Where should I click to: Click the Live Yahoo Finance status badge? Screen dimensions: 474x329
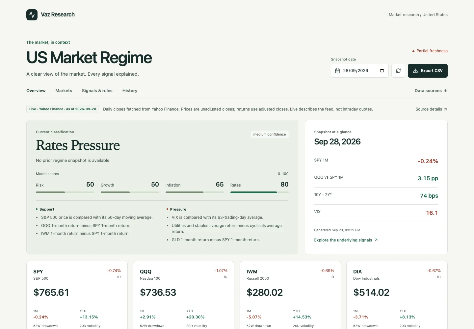coord(63,109)
